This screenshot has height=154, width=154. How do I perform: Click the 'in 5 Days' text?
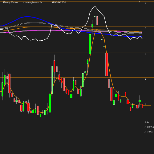(x=149, y=132)
